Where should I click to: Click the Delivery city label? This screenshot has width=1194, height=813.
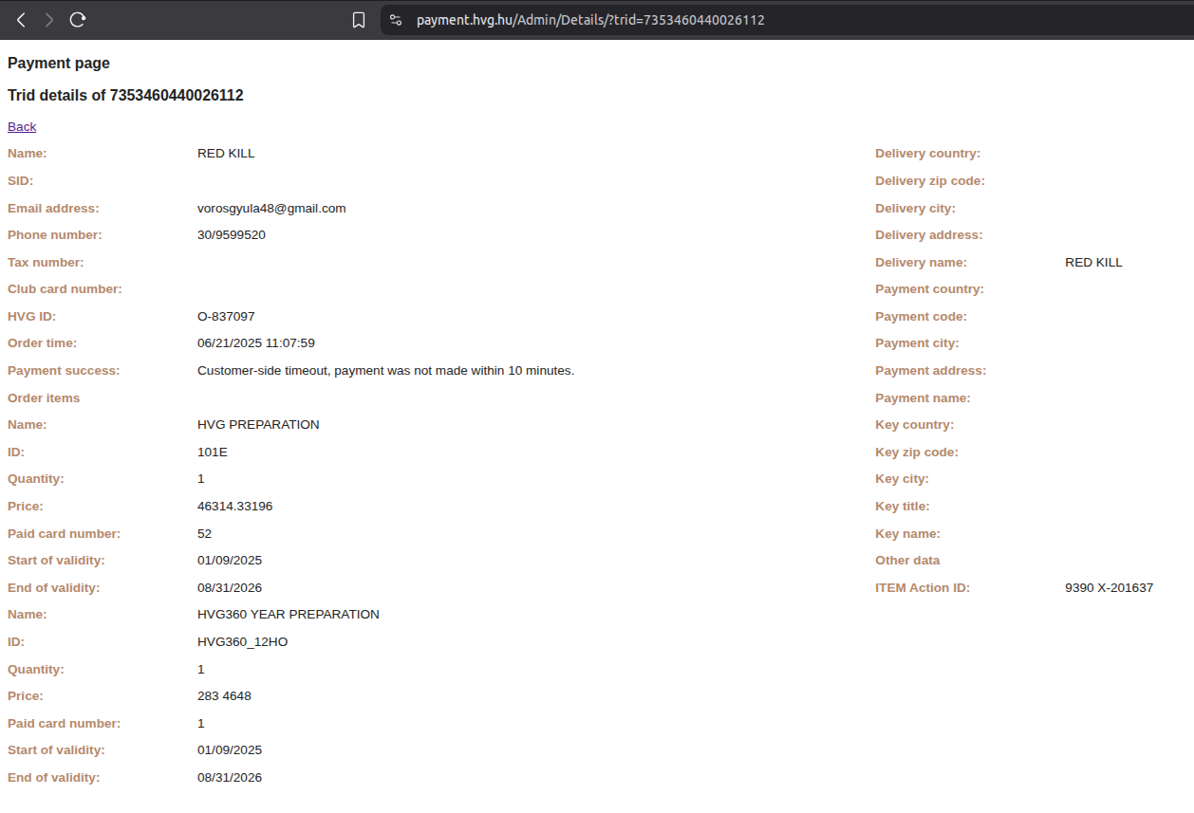coord(916,209)
